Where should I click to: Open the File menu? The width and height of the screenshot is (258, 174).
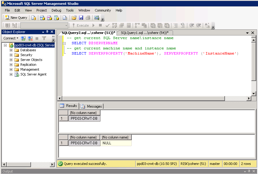tap(7, 10)
